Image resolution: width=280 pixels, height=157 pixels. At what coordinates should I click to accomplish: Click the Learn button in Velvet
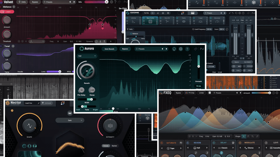tap(7, 11)
